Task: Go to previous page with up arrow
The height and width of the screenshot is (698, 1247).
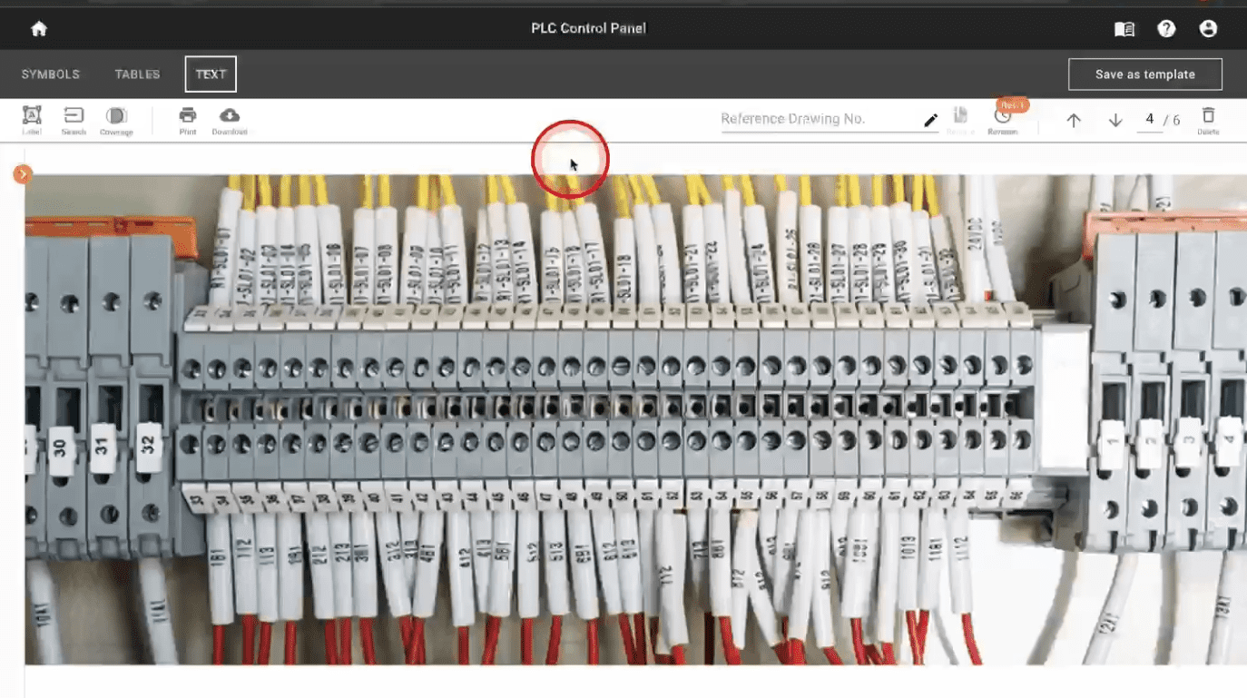Action: tap(1073, 119)
